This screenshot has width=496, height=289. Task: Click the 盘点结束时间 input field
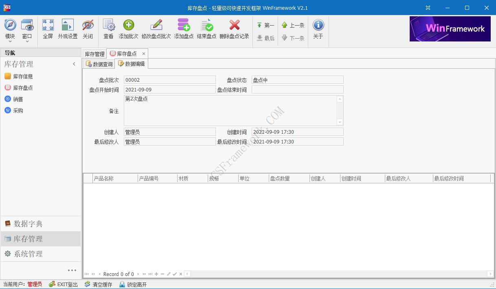pyautogui.click(x=298, y=89)
